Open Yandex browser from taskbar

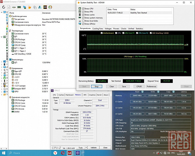55,153
